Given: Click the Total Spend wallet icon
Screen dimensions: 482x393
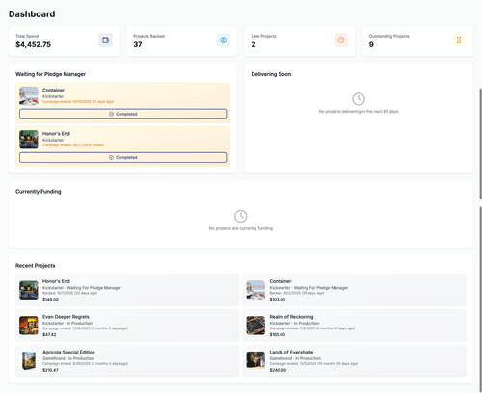Looking at the screenshot, I should [x=105, y=40].
